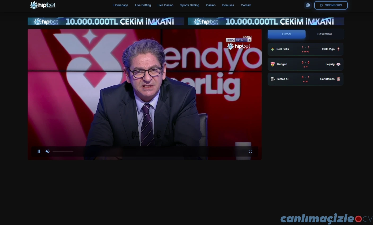Open the Stuttgart vs Leipzig match row
Image resolution: width=373 pixels, height=225 pixels.
[305, 64]
